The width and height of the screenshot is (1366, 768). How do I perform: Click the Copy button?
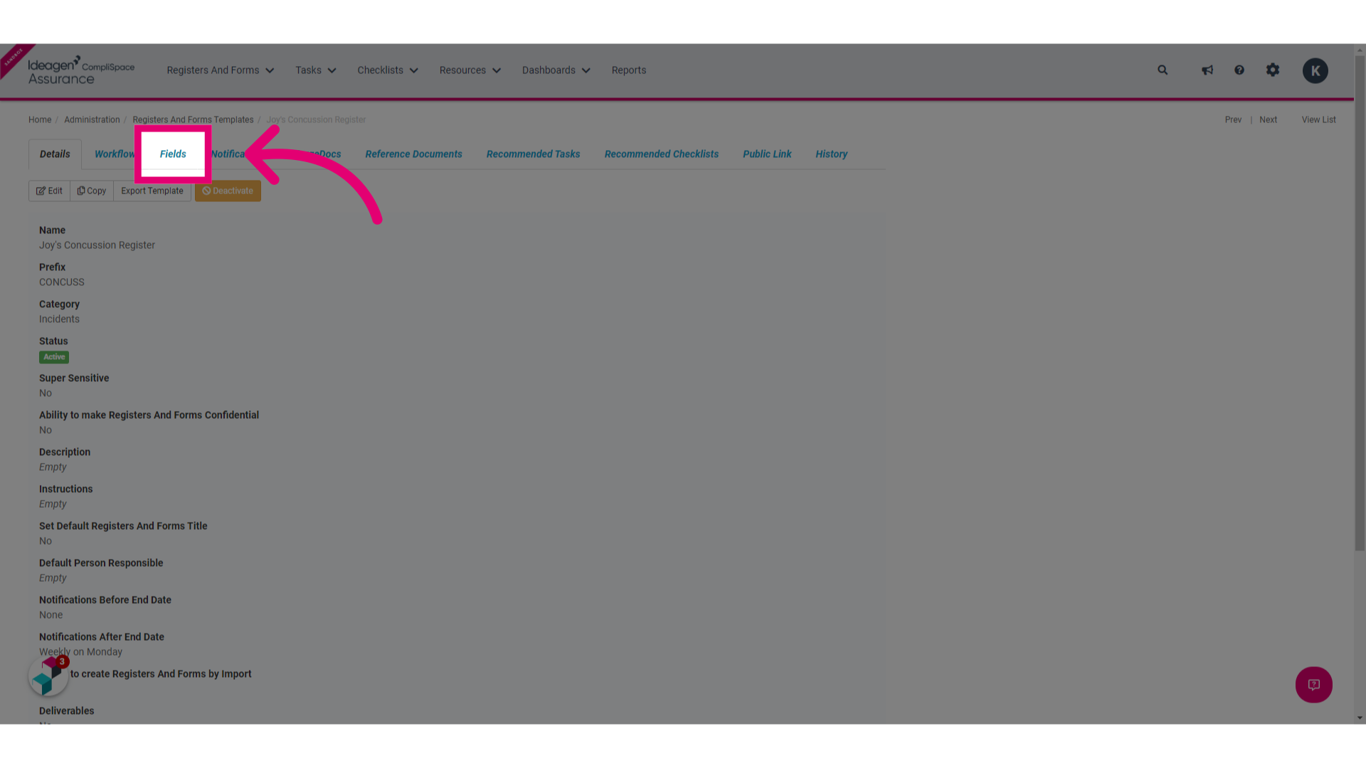tap(92, 191)
